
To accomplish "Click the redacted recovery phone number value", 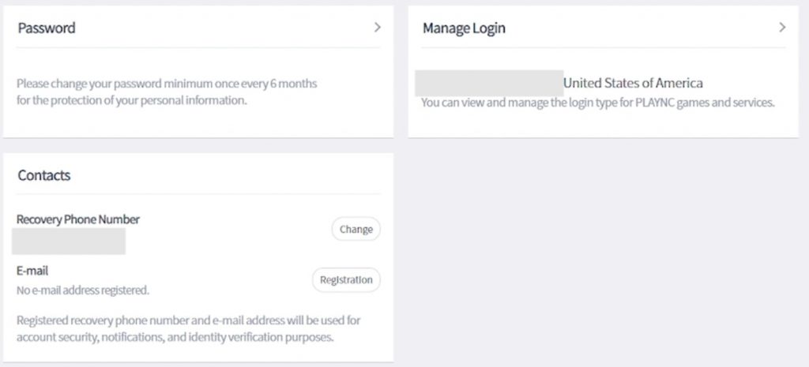I will [69, 242].
